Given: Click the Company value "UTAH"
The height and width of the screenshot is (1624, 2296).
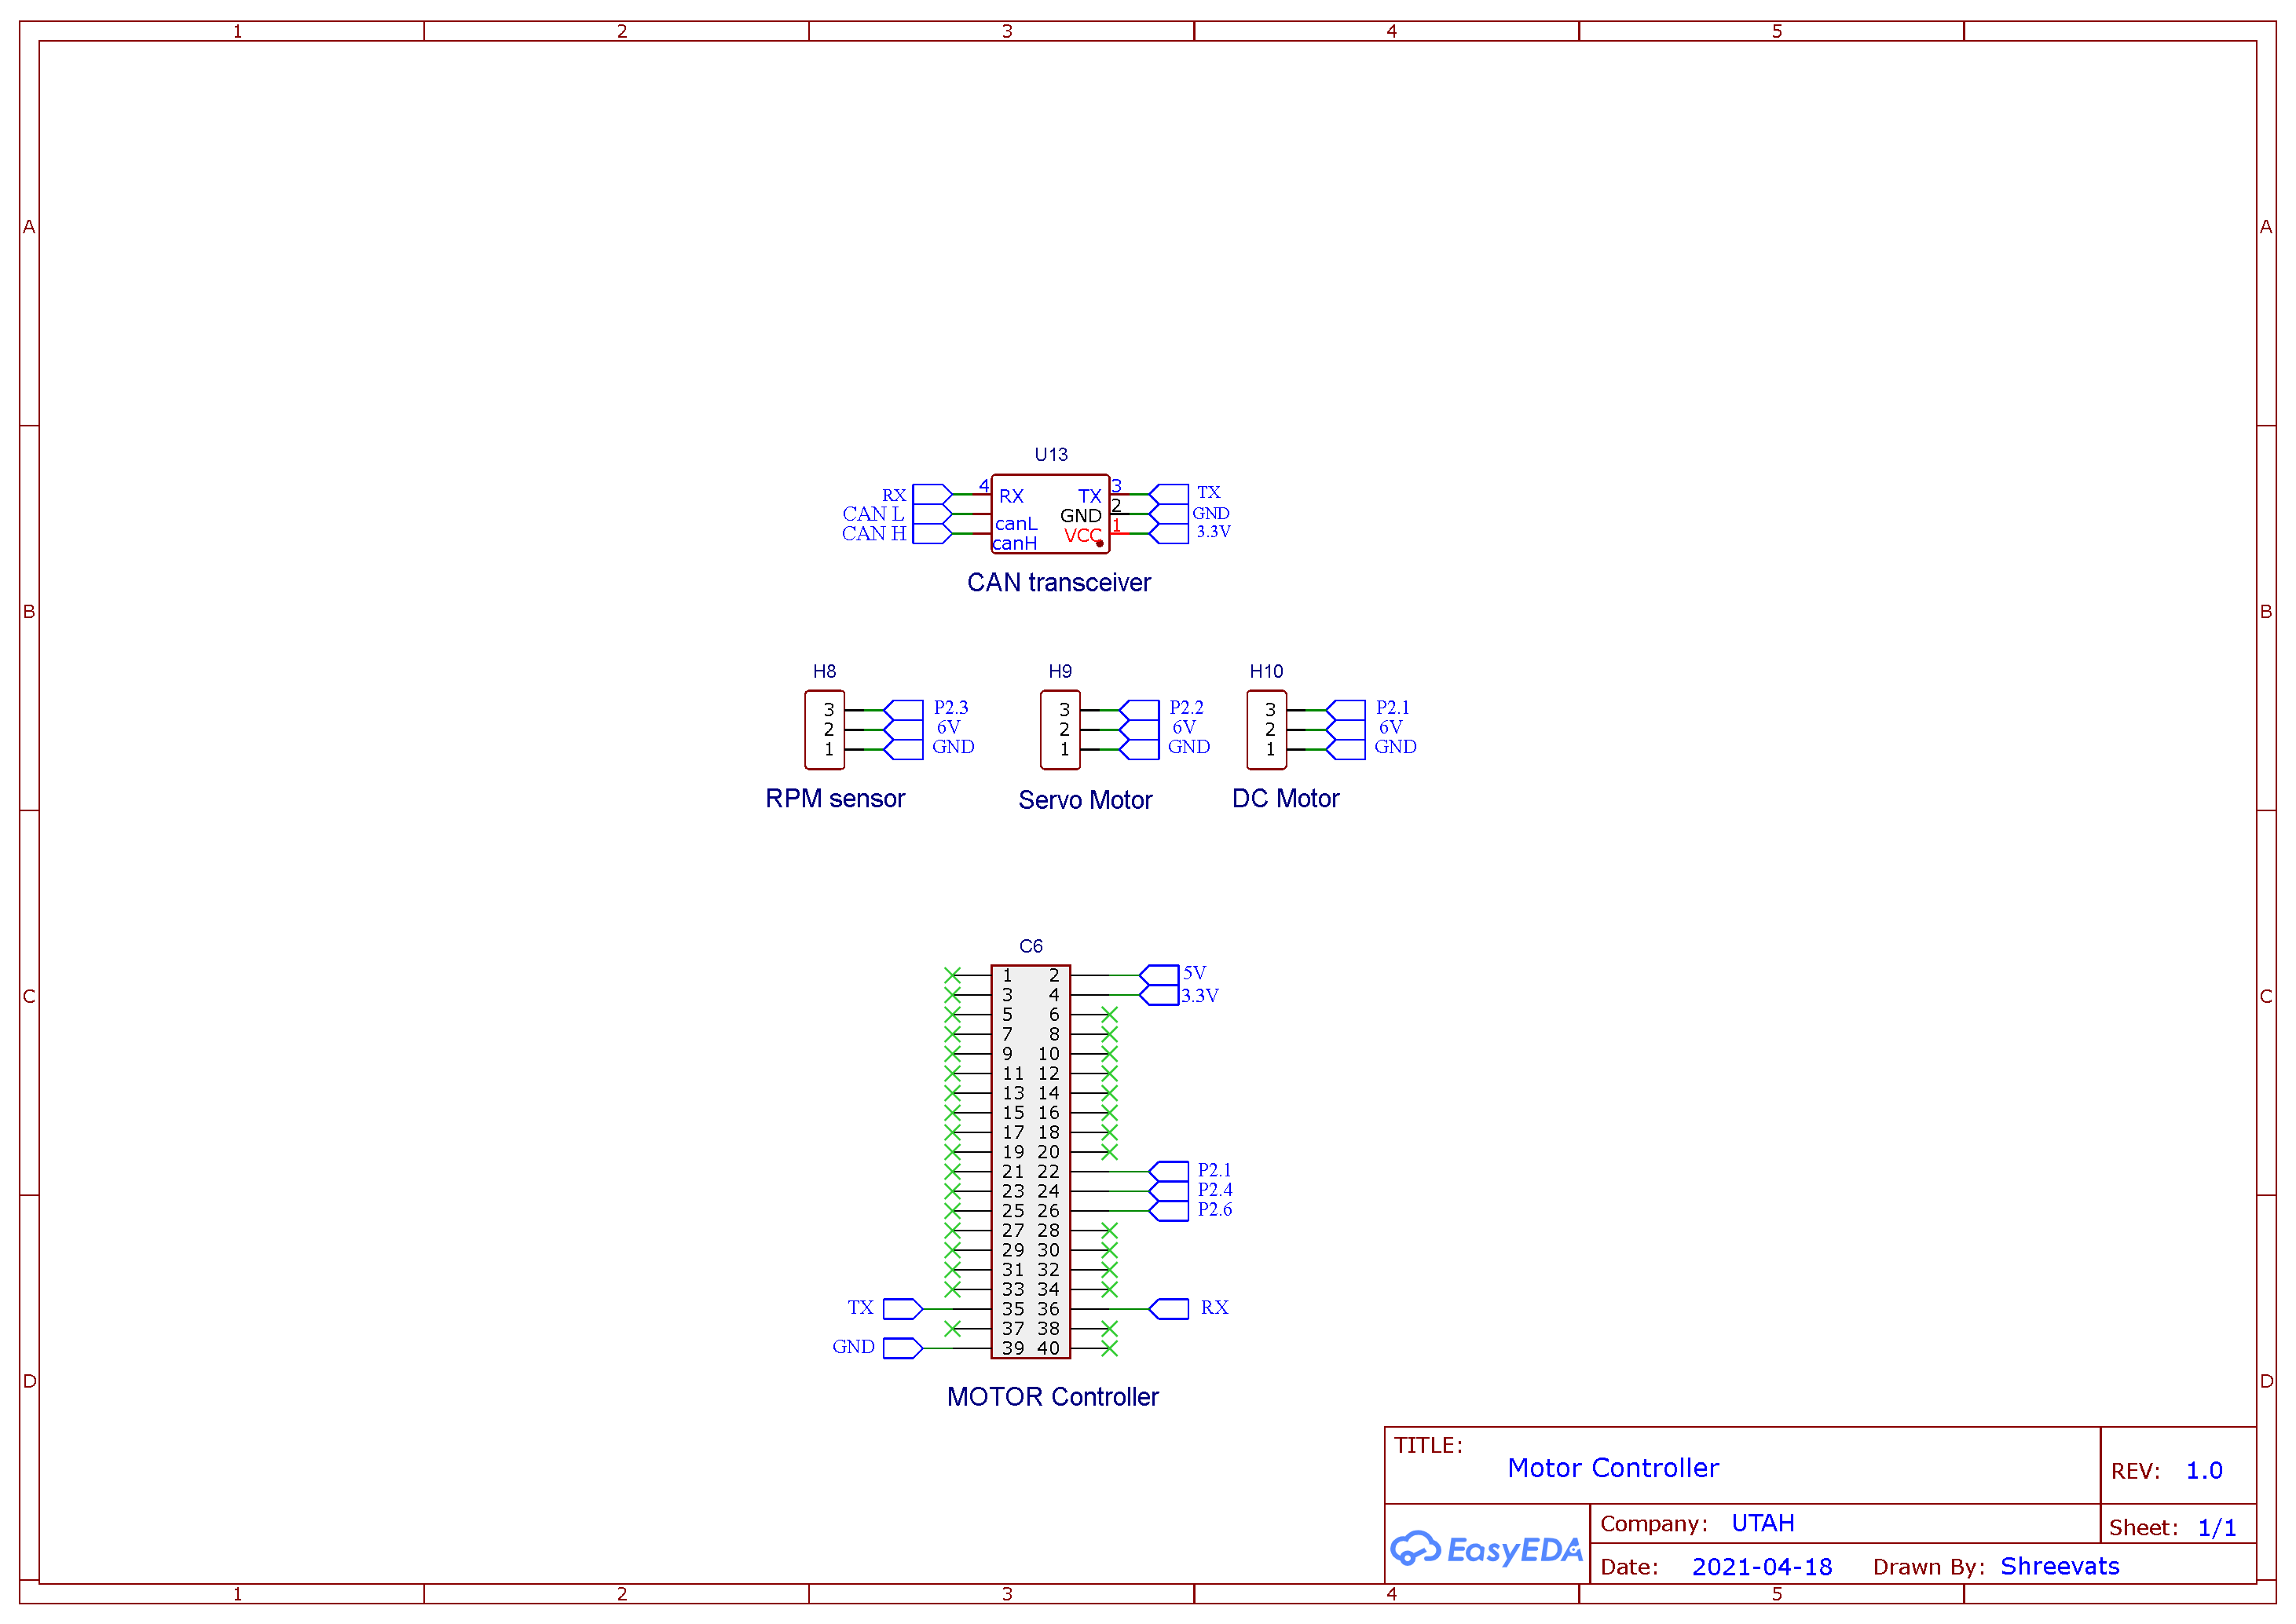Looking at the screenshot, I should [1763, 1523].
